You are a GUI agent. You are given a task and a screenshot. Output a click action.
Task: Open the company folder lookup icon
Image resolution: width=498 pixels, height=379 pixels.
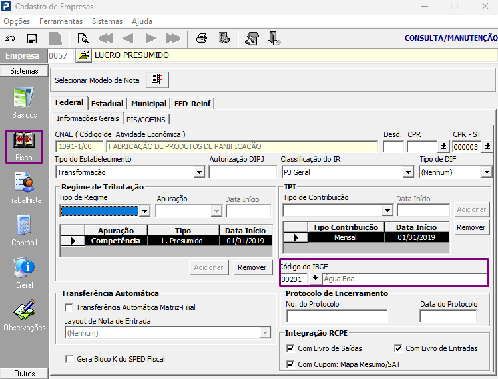83,55
